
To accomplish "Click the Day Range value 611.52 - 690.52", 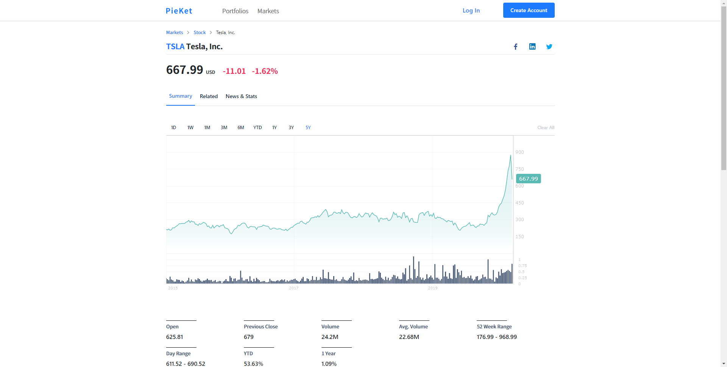I will 186,364.
